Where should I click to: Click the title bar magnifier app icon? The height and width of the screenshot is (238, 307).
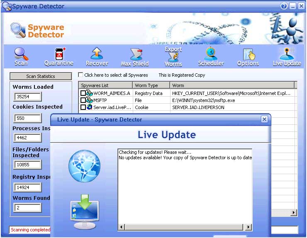7,6
